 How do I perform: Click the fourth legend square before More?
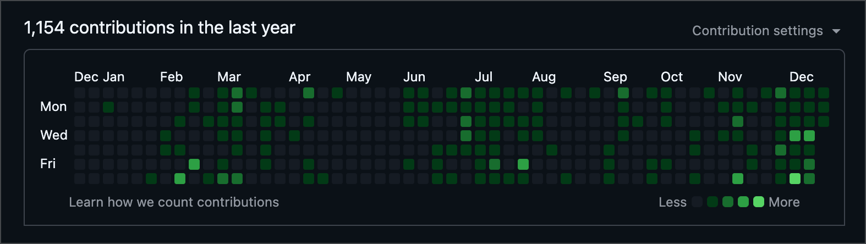(x=712, y=202)
